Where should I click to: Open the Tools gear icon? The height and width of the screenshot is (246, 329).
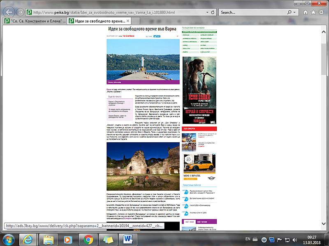(322, 12)
